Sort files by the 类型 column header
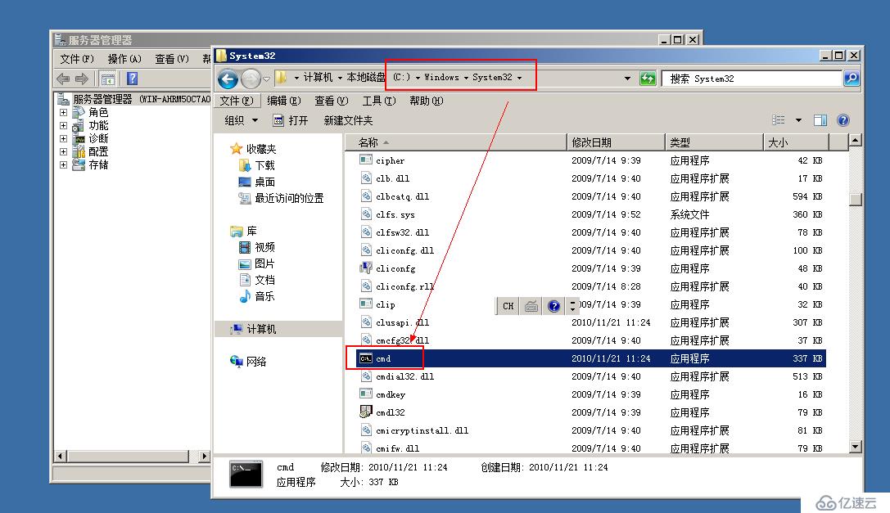Image resolution: width=890 pixels, height=513 pixels. (714, 142)
